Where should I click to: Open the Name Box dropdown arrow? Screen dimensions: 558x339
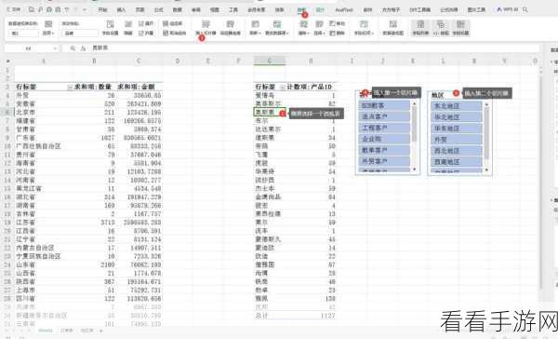55,48
